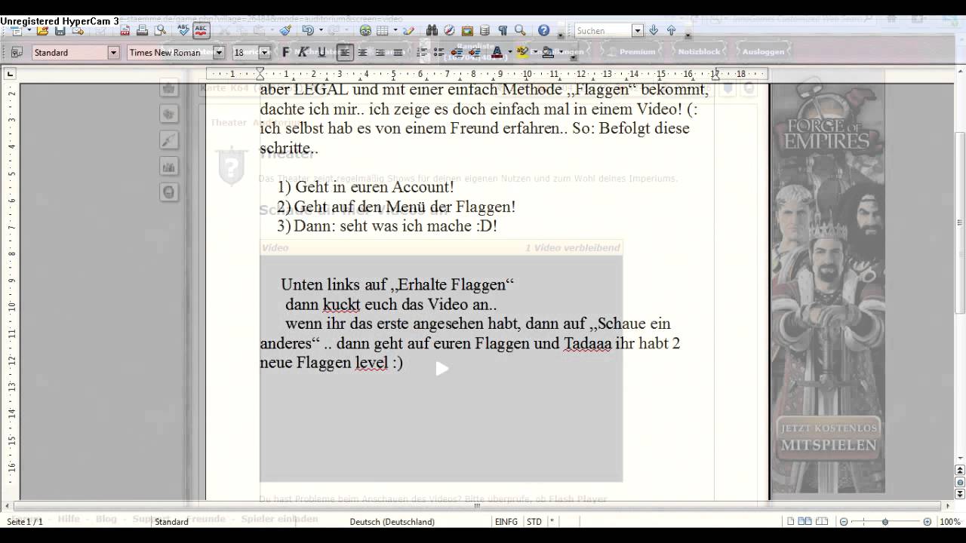
Task: Open LibreOffice Help question mark icon
Action: pyautogui.click(x=544, y=31)
